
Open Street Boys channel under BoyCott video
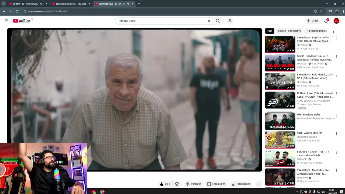pyautogui.click(x=302, y=45)
